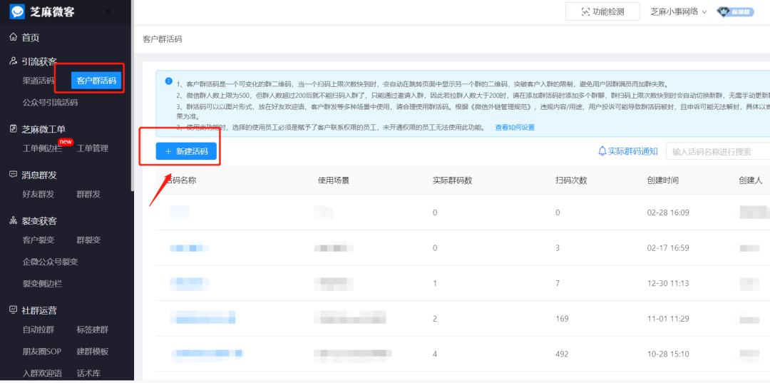
Task: Open 朋友圈SOP menu item
Action: [42, 352]
